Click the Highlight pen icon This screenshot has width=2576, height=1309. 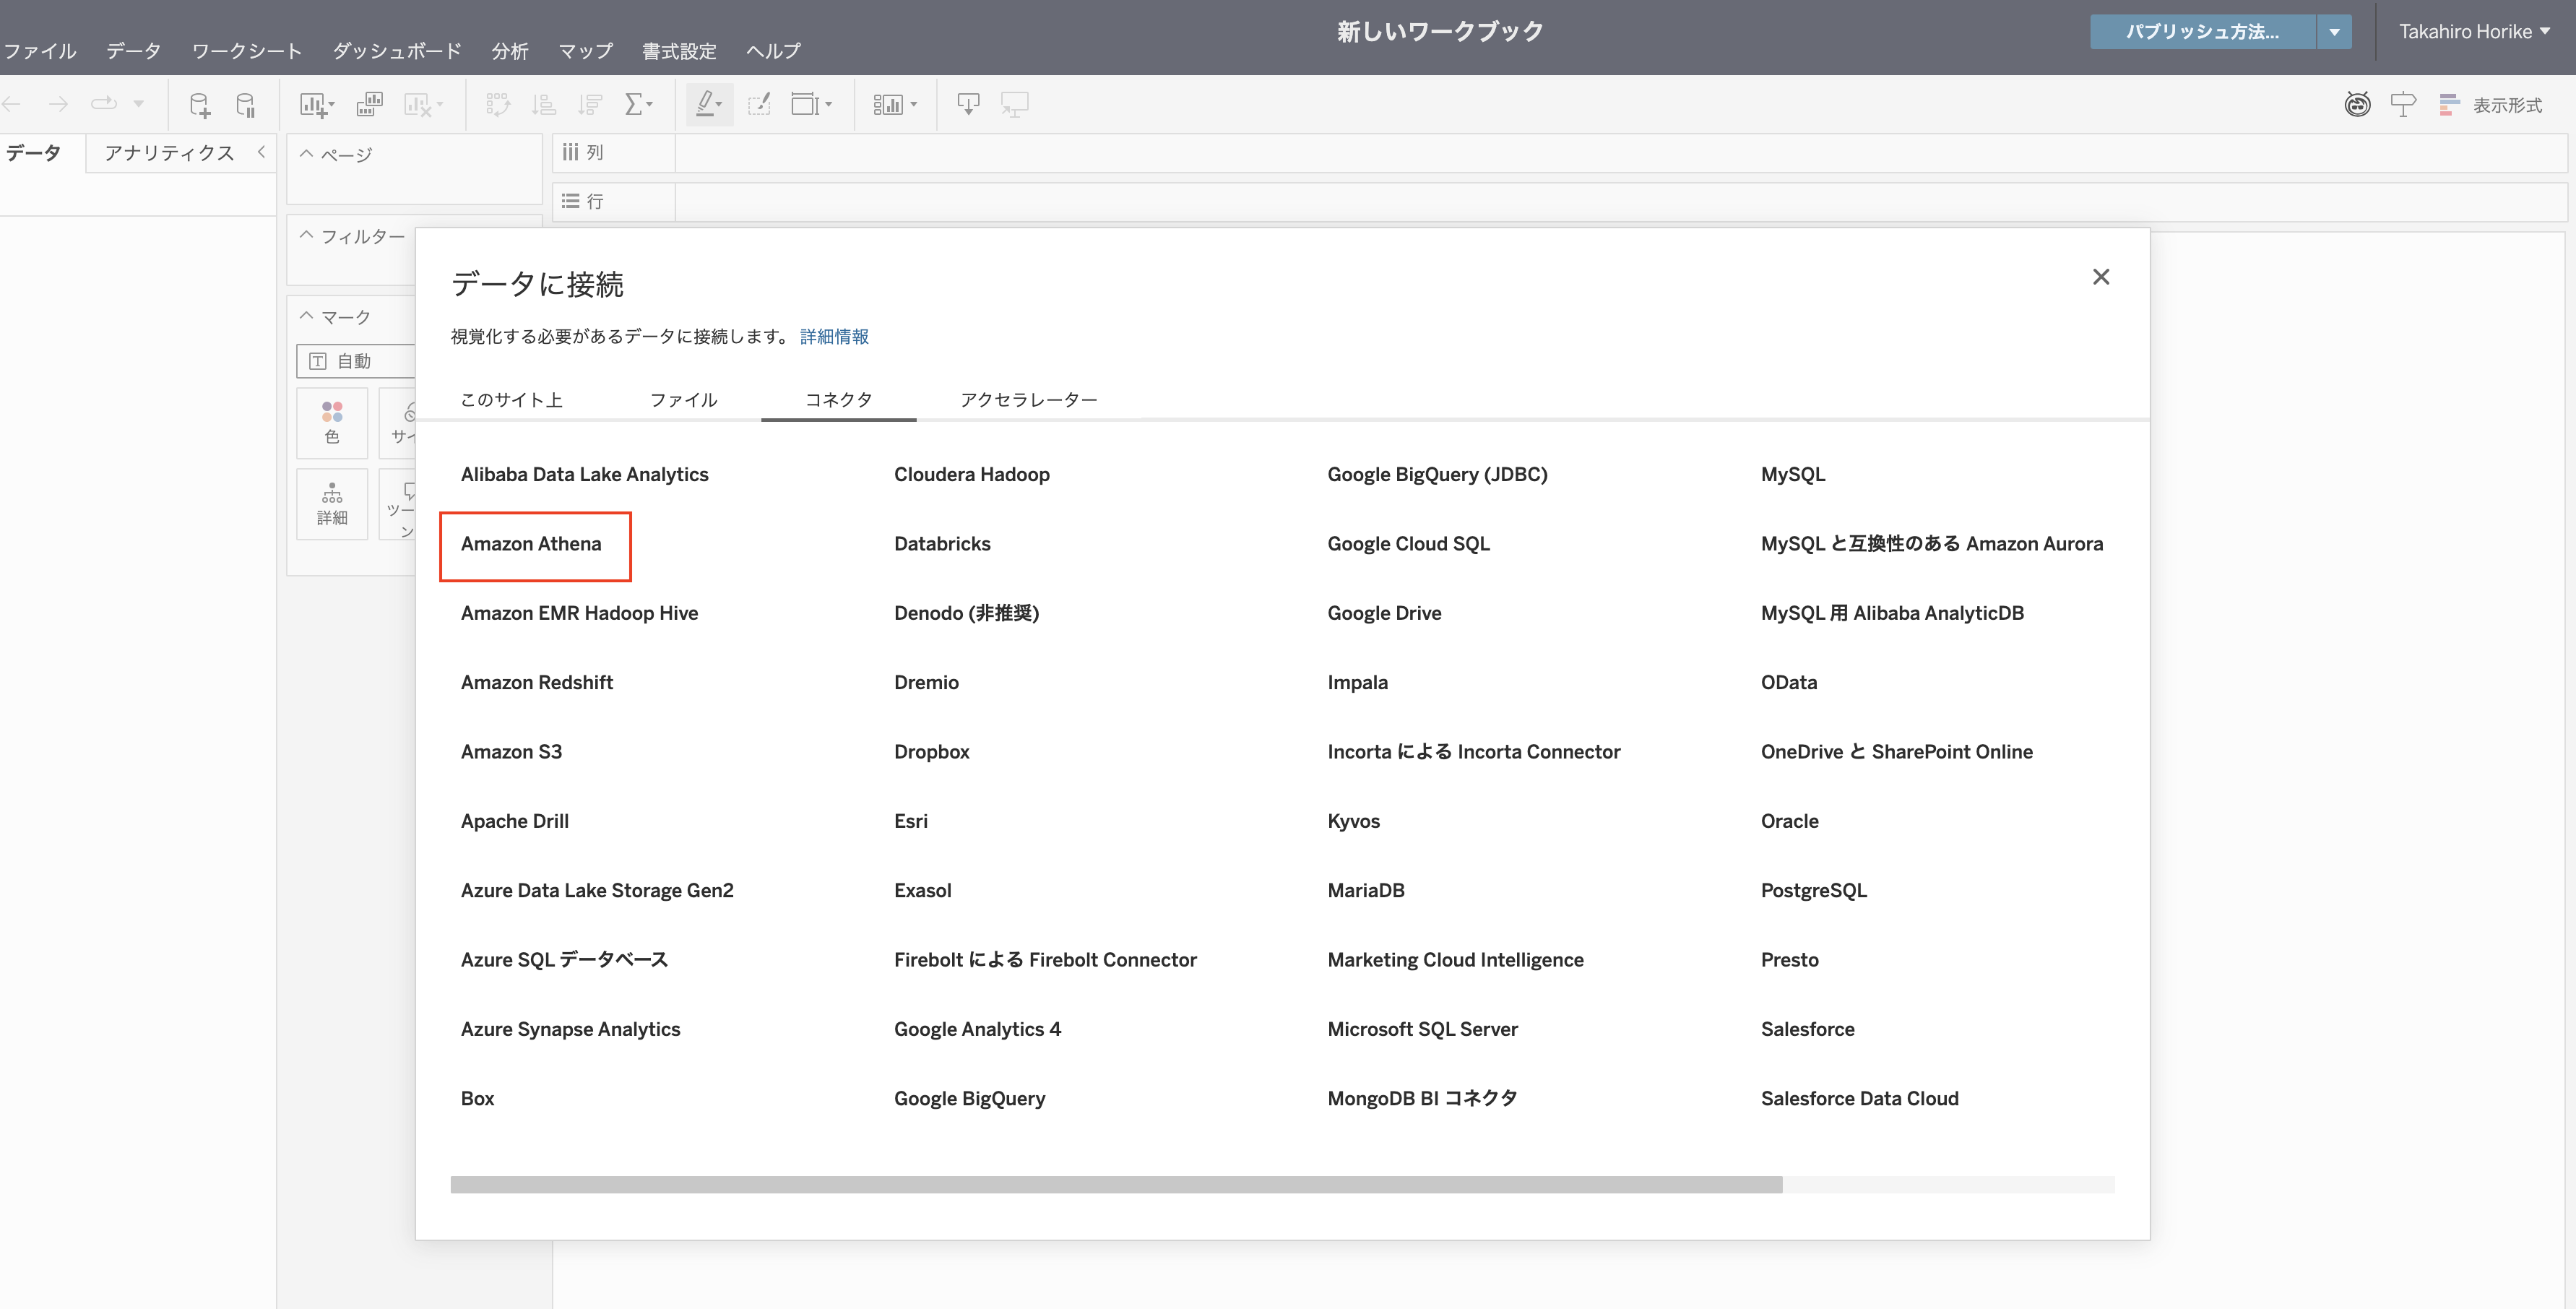pyautogui.click(x=709, y=104)
